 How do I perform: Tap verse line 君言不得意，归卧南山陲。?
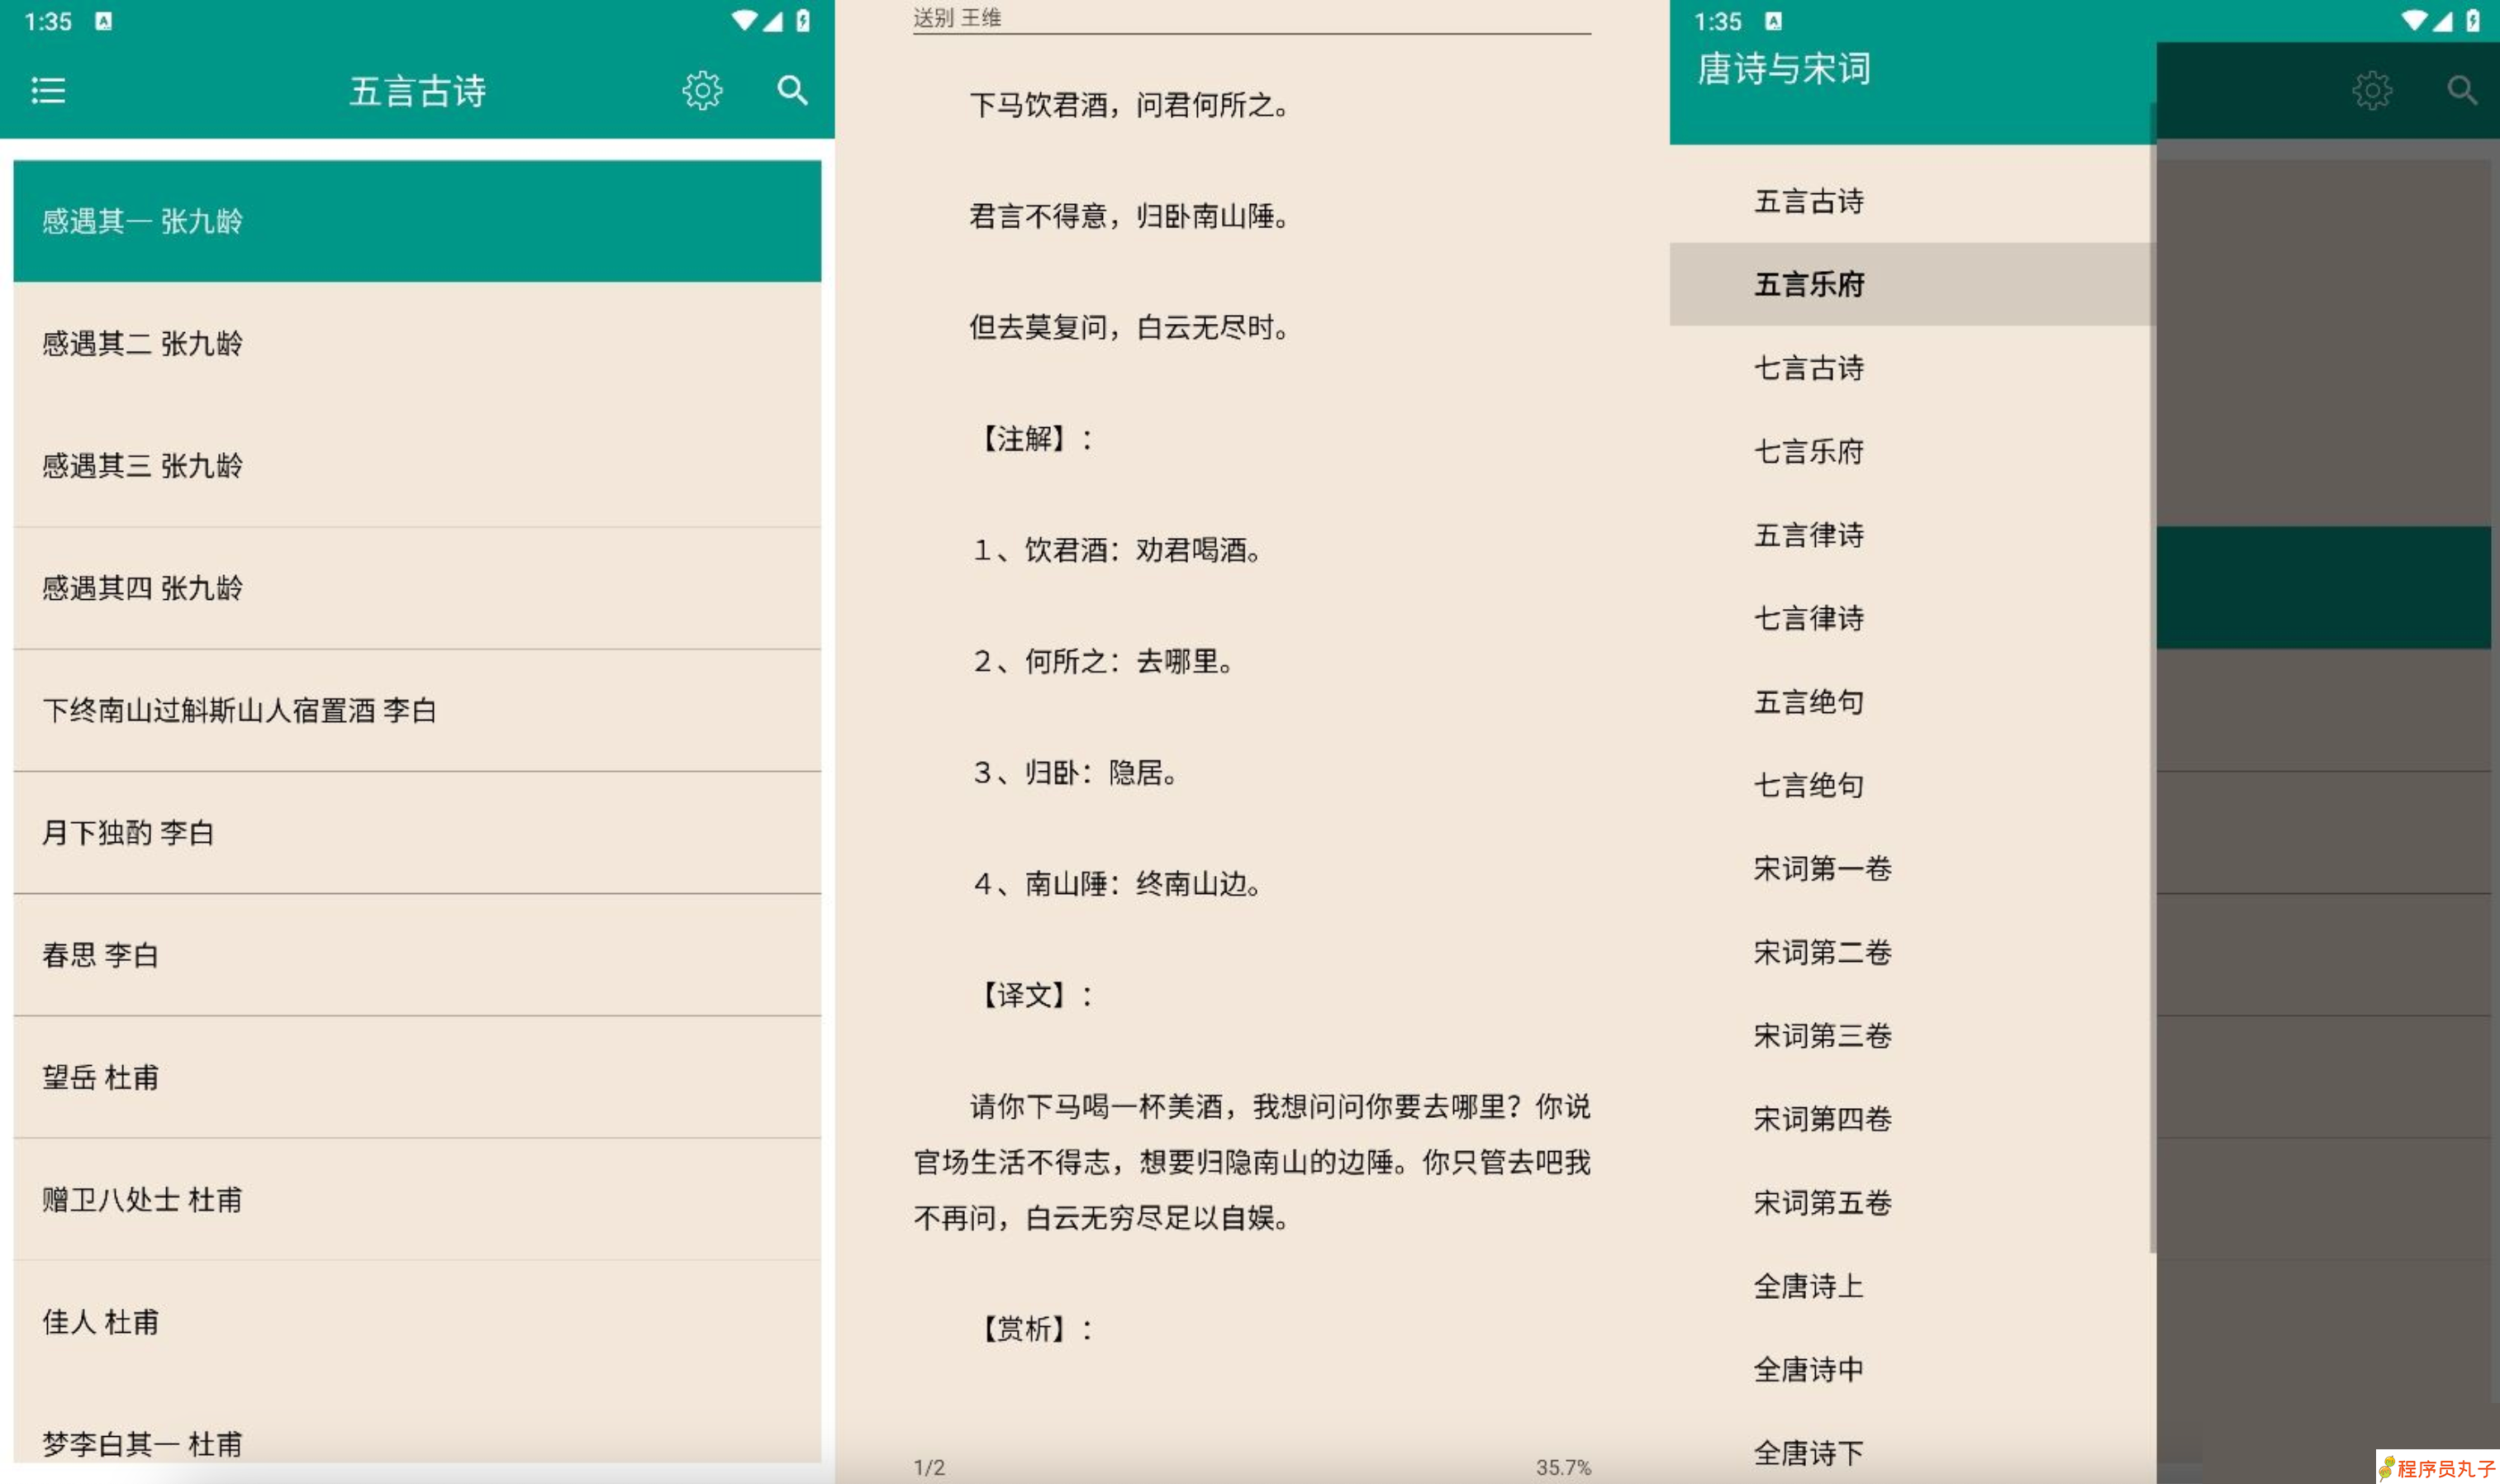tap(1129, 216)
